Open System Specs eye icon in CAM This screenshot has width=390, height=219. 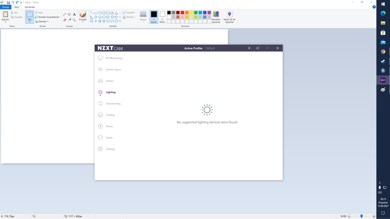(100, 70)
